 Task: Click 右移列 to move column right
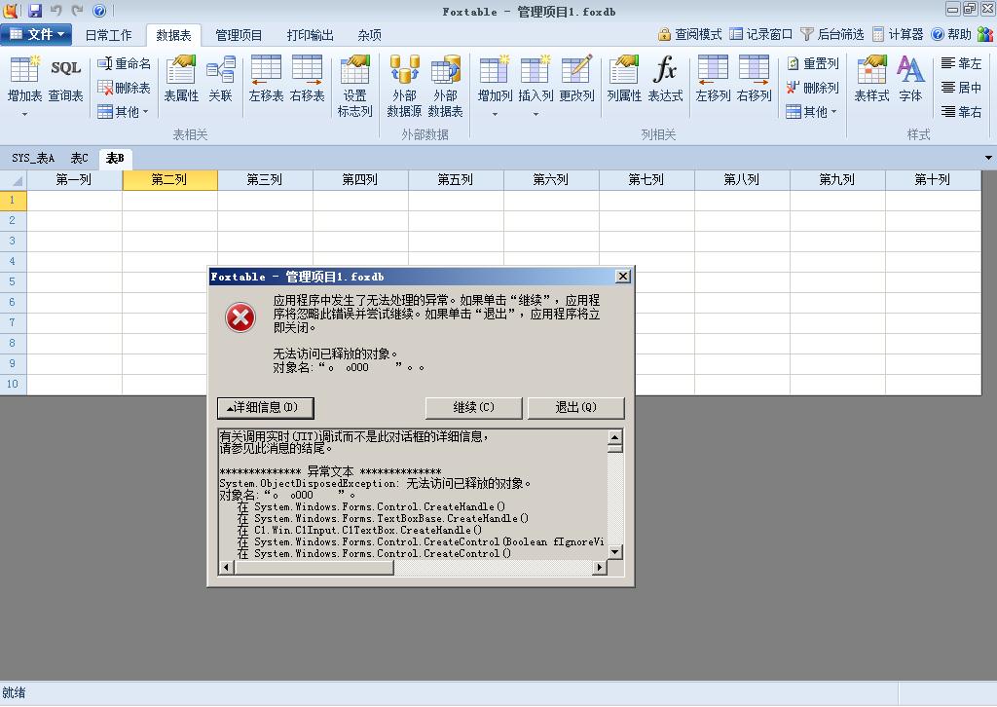click(754, 80)
